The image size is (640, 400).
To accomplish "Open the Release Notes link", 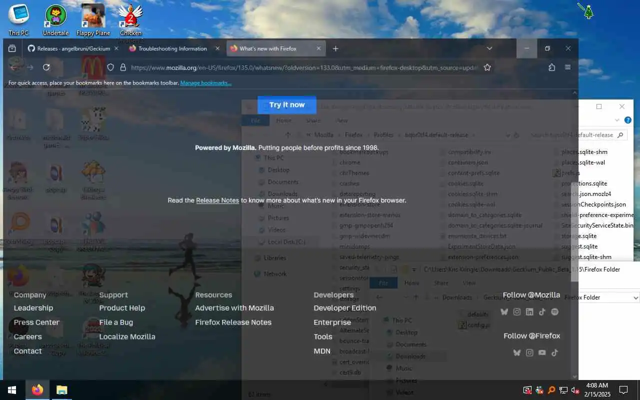I will click(x=217, y=200).
